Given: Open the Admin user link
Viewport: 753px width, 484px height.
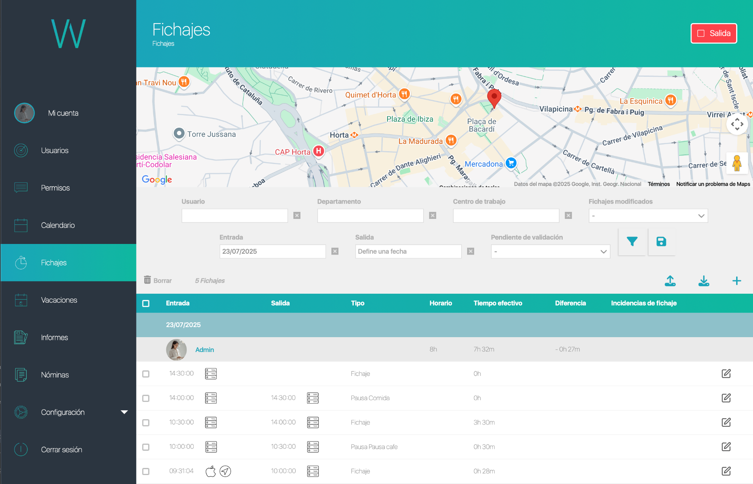Looking at the screenshot, I should 205,350.
